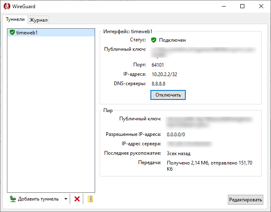The height and width of the screenshot is (212, 271).
Task: Export tunnels to zip archive icon
Action: (91, 199)
